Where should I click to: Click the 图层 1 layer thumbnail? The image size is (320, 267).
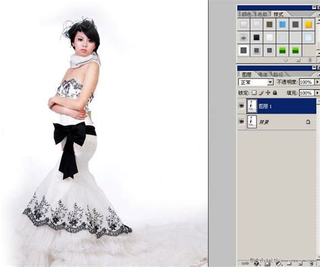point(252,106)
